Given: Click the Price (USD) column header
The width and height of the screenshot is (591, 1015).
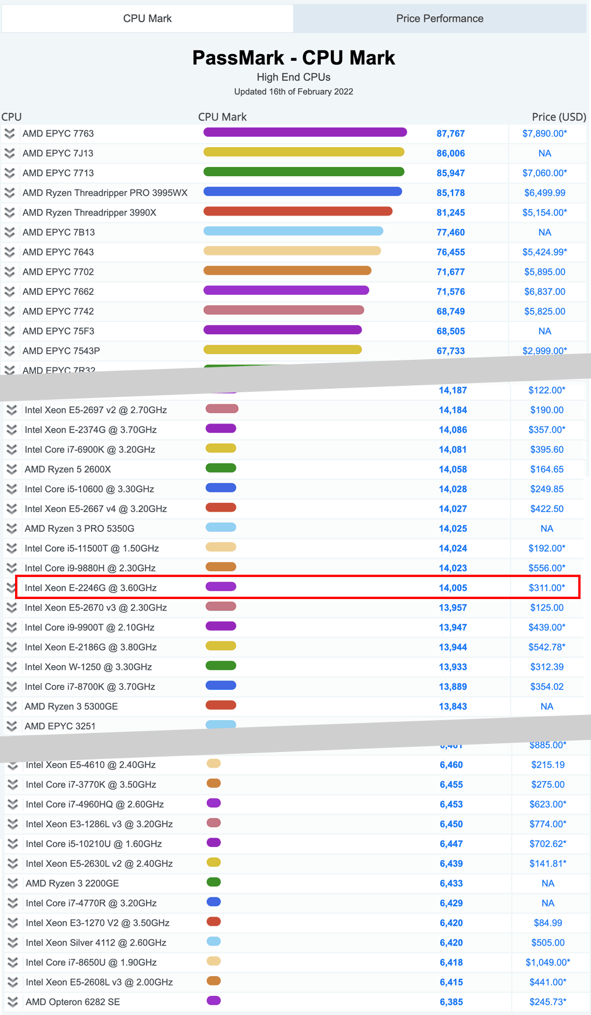Looking at the screenshot, I should (559, 117).
